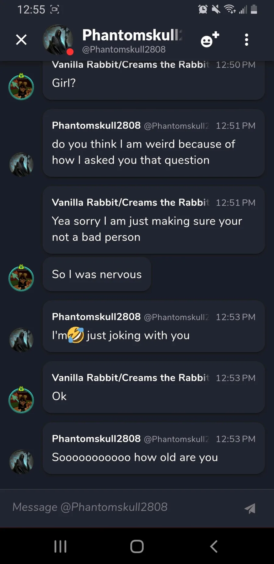Viewport: 274px width, 564px height.
Task: Tap the avatar beside the "Ok" message
Action: tap(21, 400)
